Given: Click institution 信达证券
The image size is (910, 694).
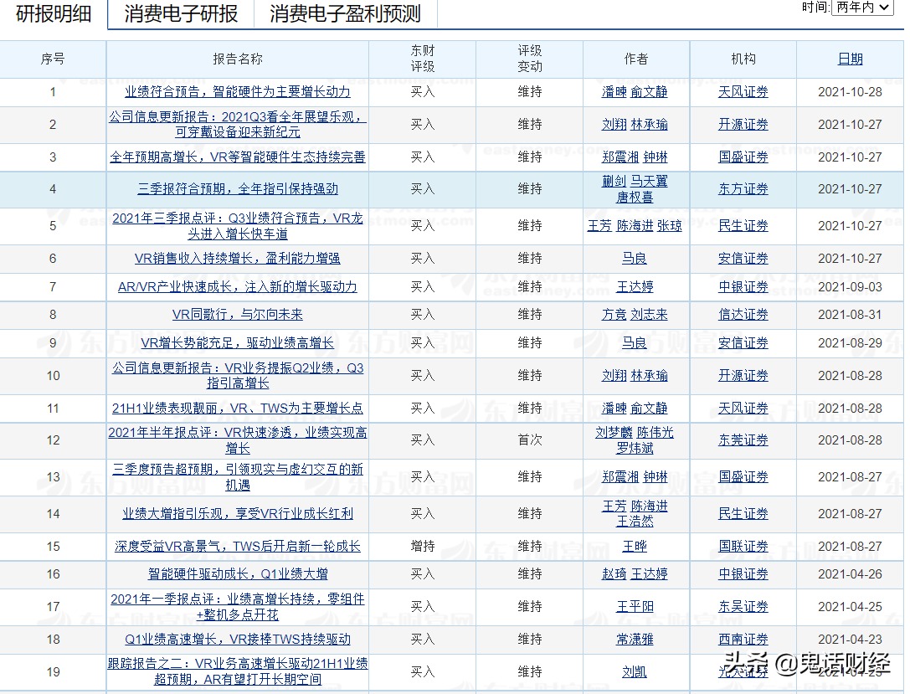Looking at the screenshot, I should click(x=743, y=315).
